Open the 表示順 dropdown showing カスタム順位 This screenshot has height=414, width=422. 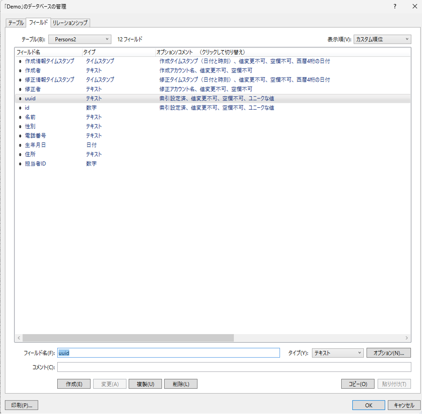coord(382,39)
